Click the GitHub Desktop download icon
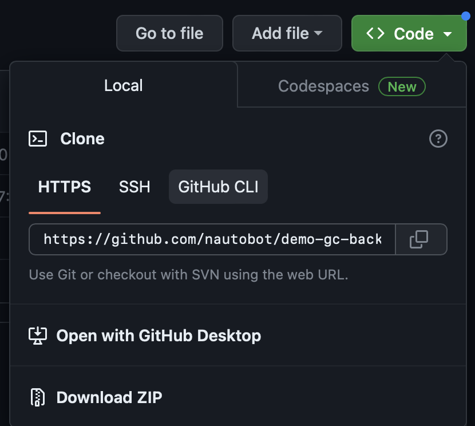Image resolution: width=475 pixels, height=426 pixels. (38, 336)
